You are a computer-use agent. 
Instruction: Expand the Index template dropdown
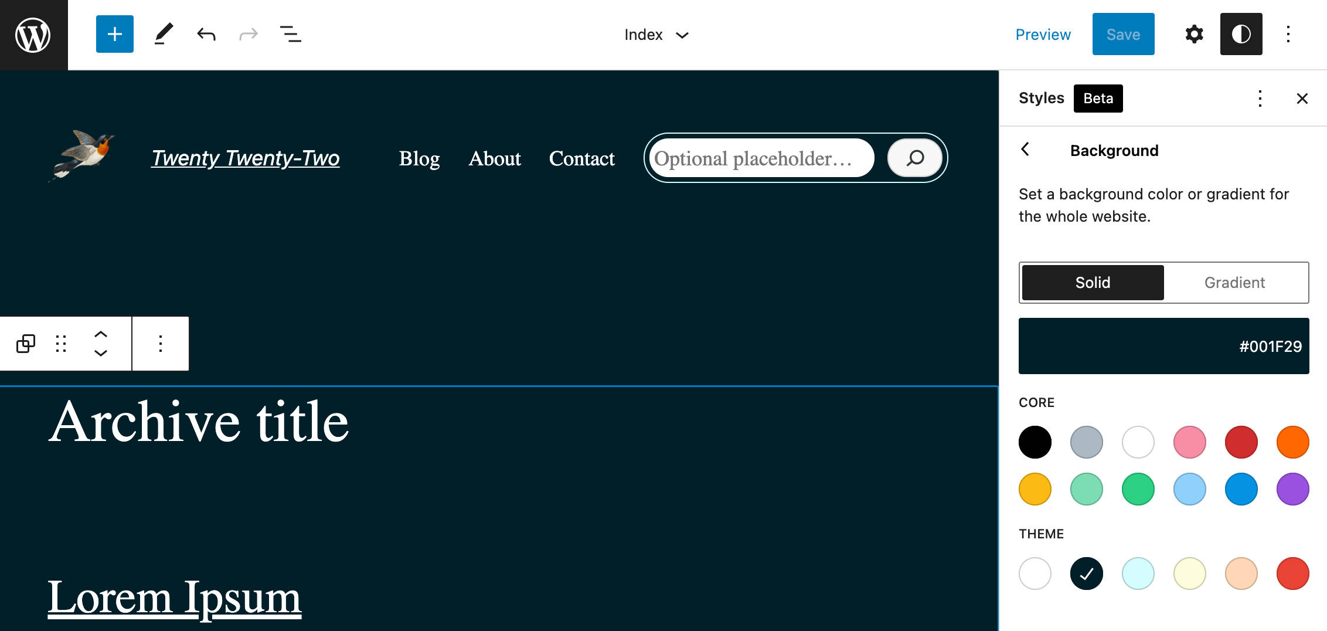[656, 35]
